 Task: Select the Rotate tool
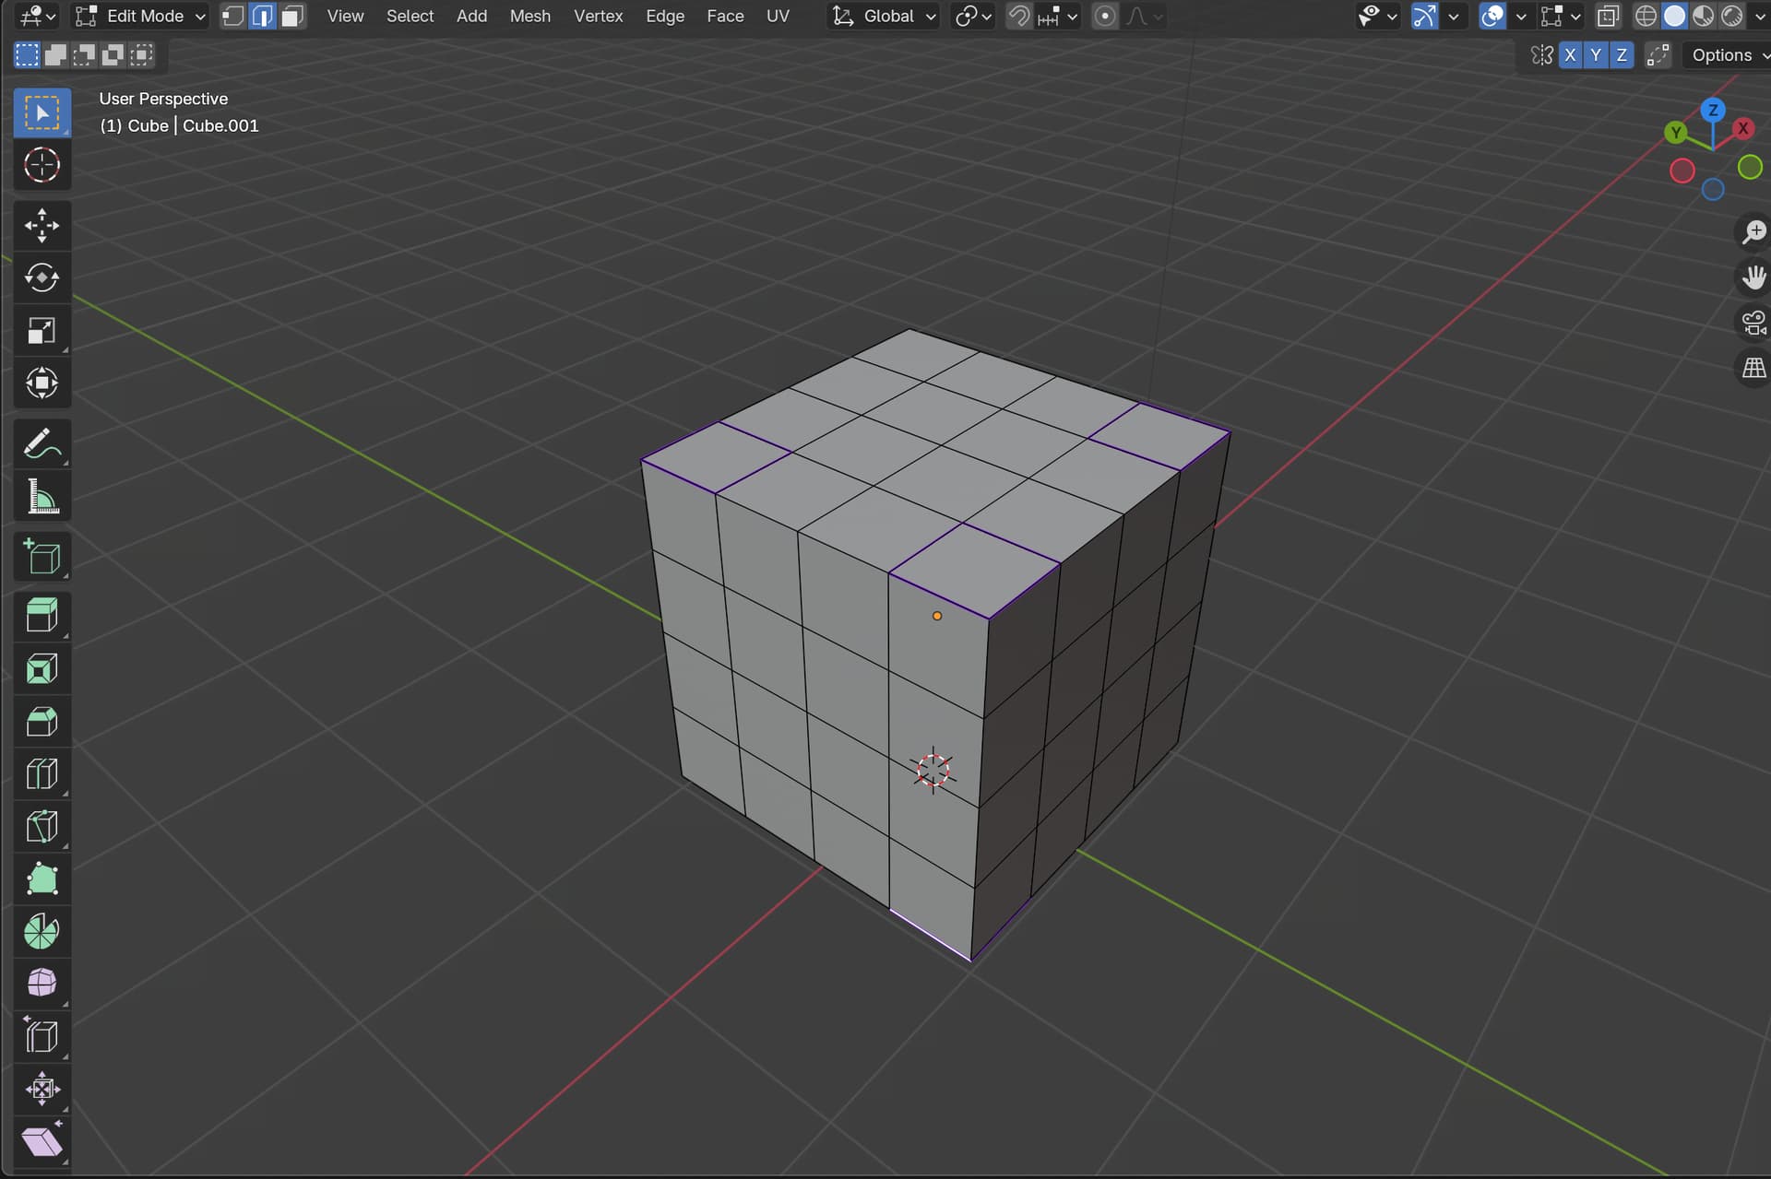click(42, 277)
